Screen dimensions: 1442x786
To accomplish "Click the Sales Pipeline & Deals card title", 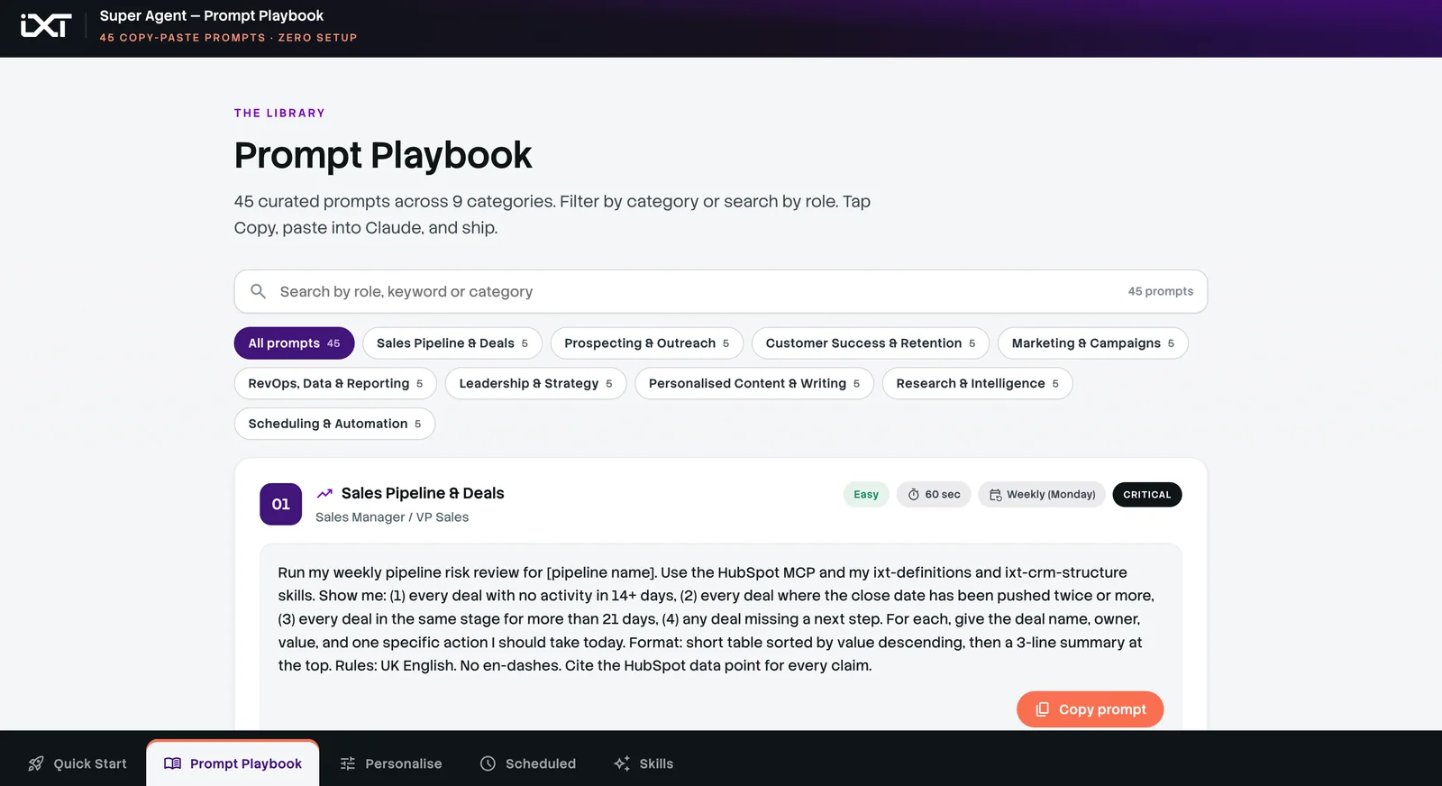I will coord(423,493).
